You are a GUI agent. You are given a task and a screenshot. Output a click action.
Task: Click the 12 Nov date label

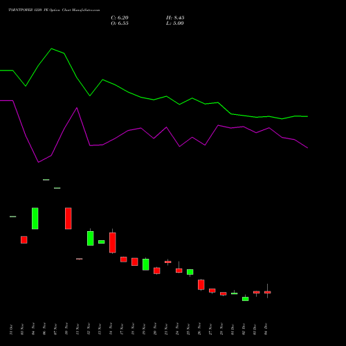(x=89, y=329)
